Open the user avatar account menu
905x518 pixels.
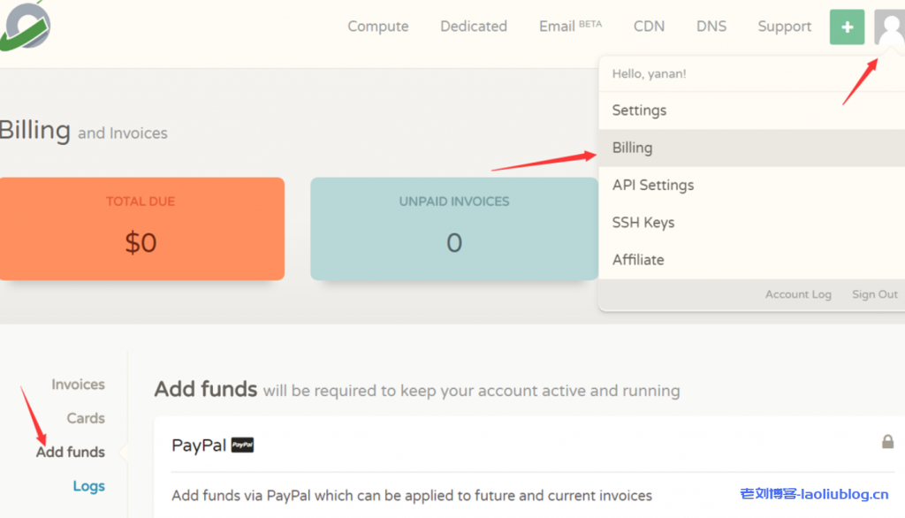(x=888, y=27)
